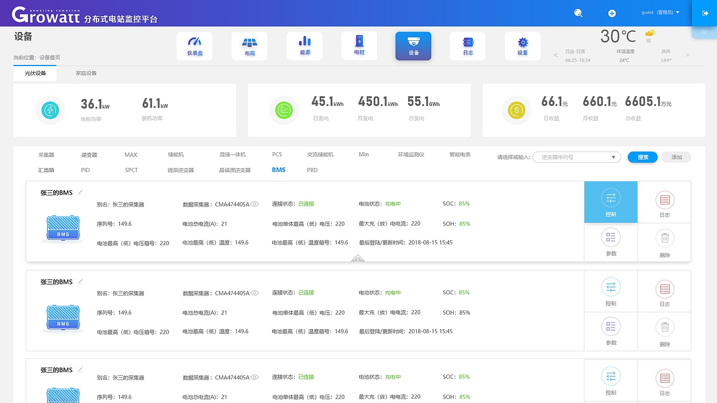
Task: Click the first card's BMS device image
Action: (63, 228)
